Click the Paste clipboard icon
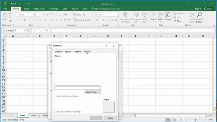217x122 pixels. pyautogui.click(x=5, y=15)
